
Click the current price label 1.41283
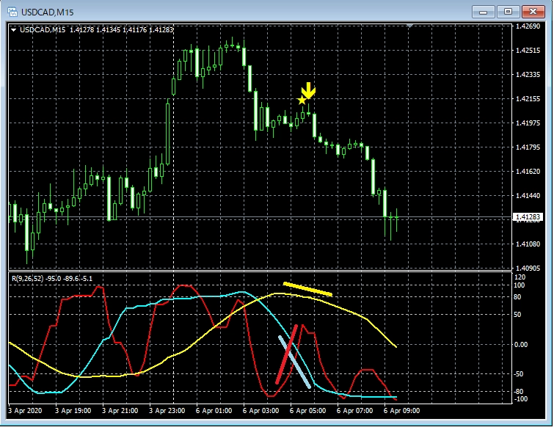pos(528,217)
